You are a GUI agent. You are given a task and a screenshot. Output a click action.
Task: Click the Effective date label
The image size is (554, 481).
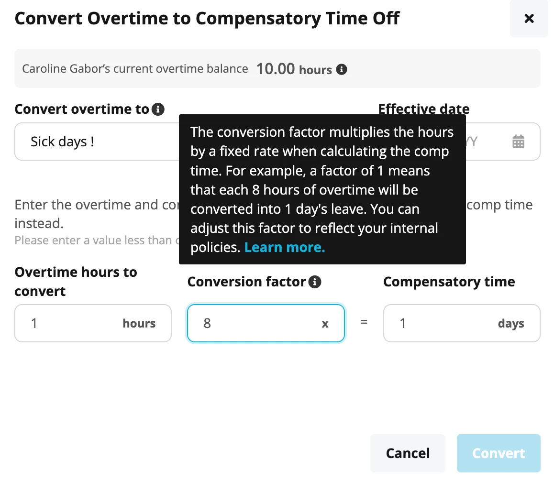point(423,109)
